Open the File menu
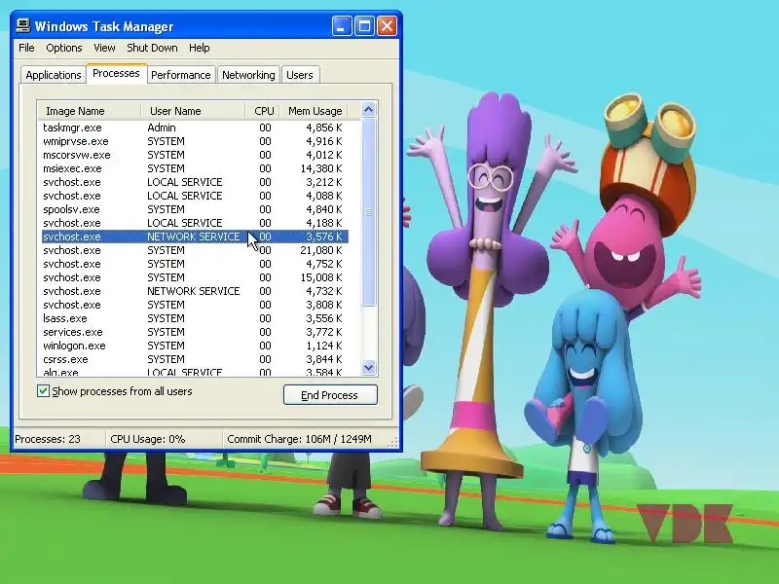This screenshot has width=779, height=584. [x=26, y=48]
